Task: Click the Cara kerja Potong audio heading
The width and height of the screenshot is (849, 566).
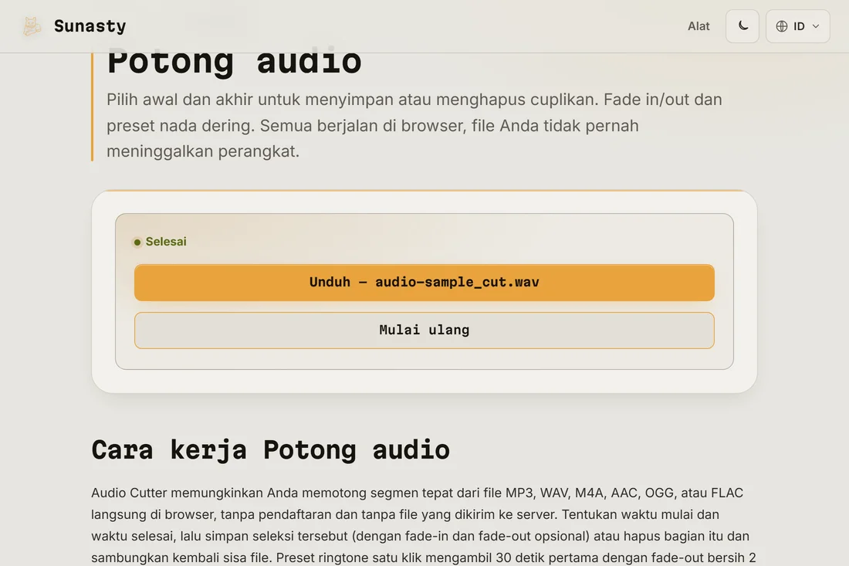Action: (x=270, y=449)
